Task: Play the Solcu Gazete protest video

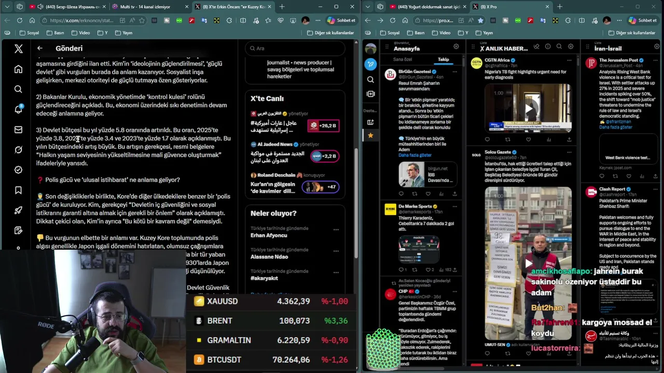Action: (x=528, y=263)
